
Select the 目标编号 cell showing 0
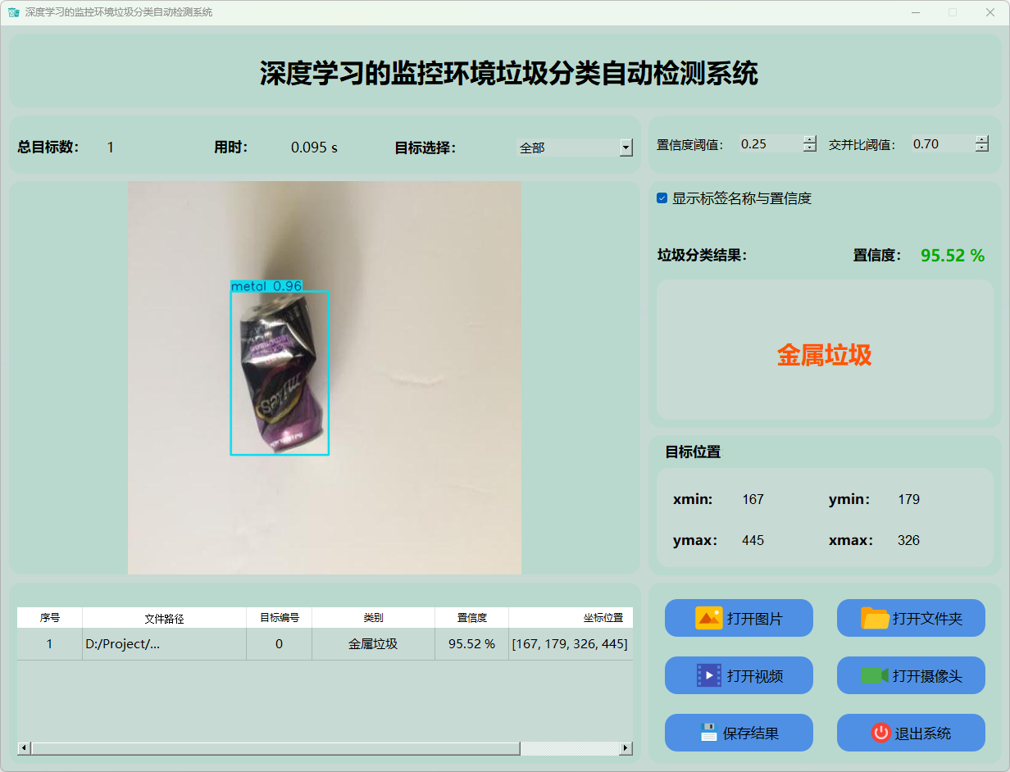[x=280, y=644]
